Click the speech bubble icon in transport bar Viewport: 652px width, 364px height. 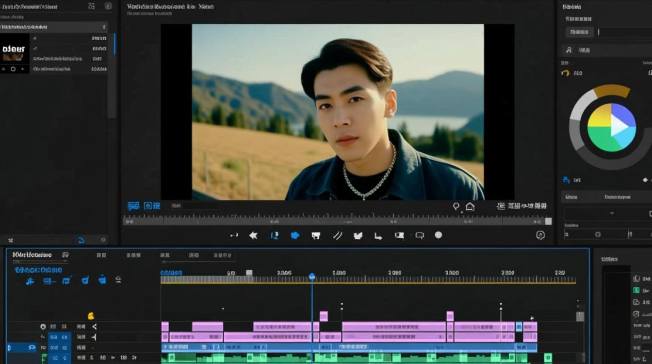pos(420,235)
